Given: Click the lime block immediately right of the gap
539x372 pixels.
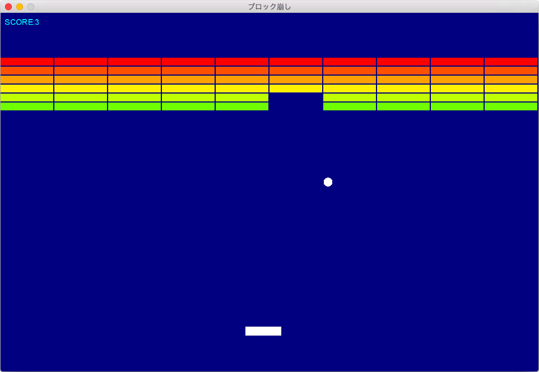Looking at the screenshot, I should [350, 97].
